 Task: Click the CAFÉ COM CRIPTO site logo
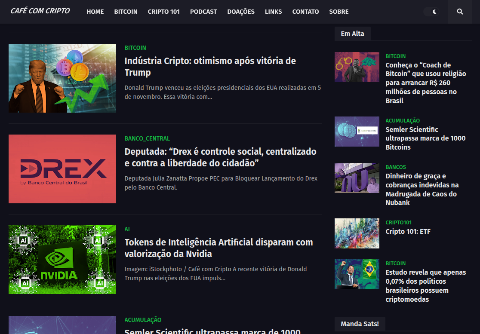[40, 11]
